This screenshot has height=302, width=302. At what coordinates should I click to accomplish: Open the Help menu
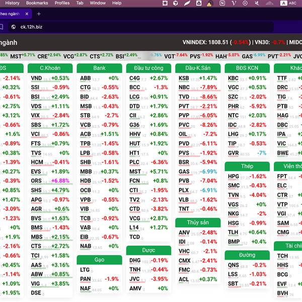pyautogui.click(x=117, y=3)
